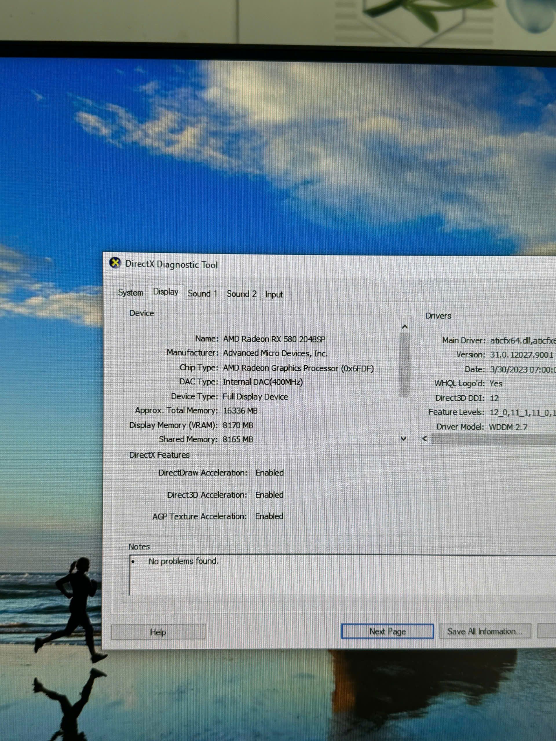This screenshot has width=556, height=741.
Task: Click the Internal DAC(400MHz) value
Action: pos(263,382)
